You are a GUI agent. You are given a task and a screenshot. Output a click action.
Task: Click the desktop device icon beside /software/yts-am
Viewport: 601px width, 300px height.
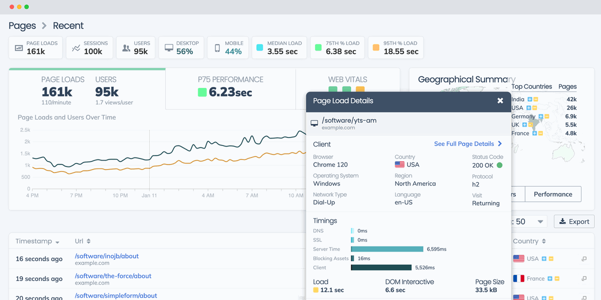click(315, 123)
